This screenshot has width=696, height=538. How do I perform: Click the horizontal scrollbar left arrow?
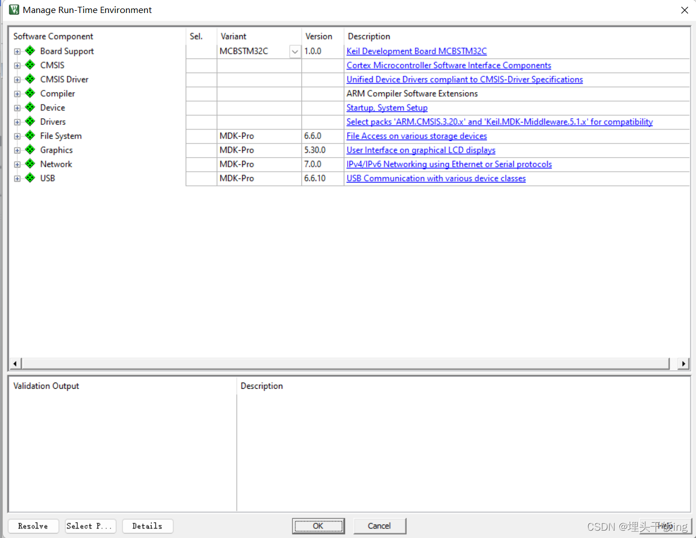coord(15,363)
